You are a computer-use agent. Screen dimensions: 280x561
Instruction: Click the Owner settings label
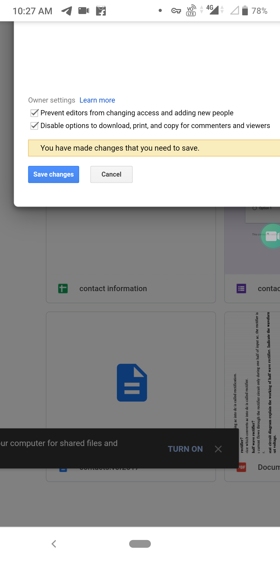click(52, 100)
